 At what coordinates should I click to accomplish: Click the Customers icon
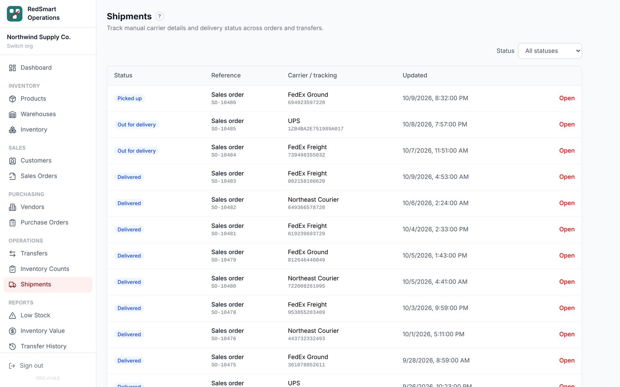[x=12, y=161]
